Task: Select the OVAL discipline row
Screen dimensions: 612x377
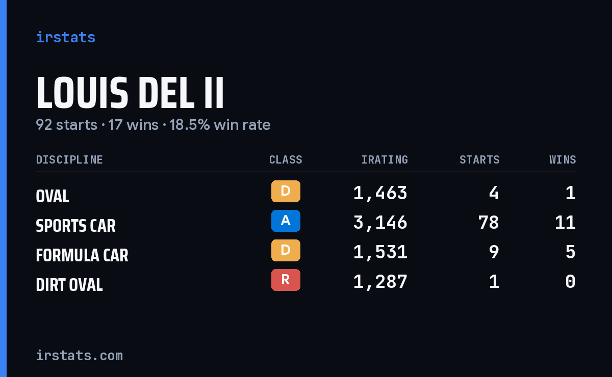Action: pos(306,193)
